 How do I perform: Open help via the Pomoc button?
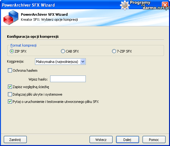click(x=154, y=140)
